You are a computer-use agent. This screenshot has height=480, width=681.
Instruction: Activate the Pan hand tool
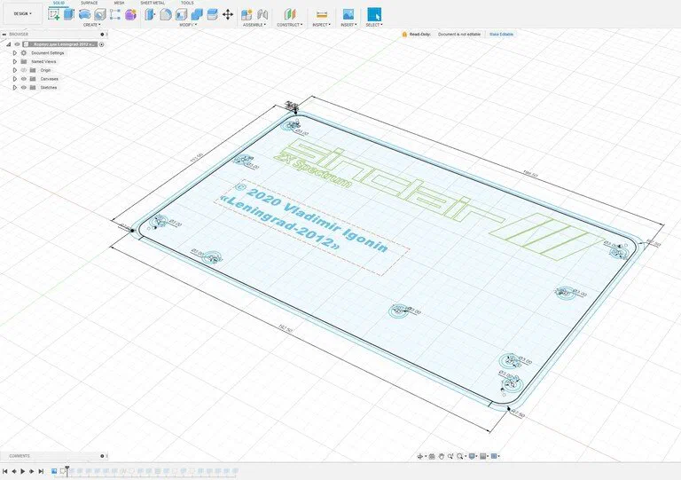(x=442, y=456)
